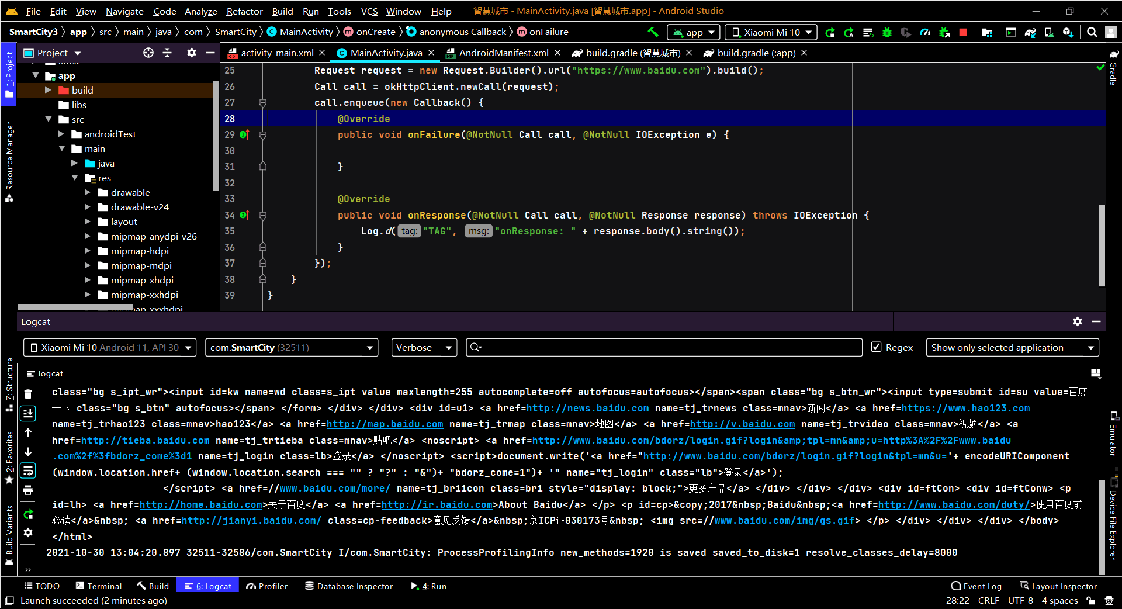Open the SDK Manager icon
Viewport: 1122px width, 609px height.
[1068, 33]
